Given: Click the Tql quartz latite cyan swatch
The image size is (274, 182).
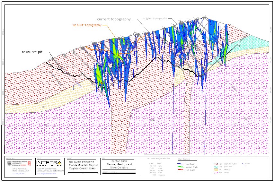Looking at the screenshot, I should pyautogui.click(x=216, y=167).
